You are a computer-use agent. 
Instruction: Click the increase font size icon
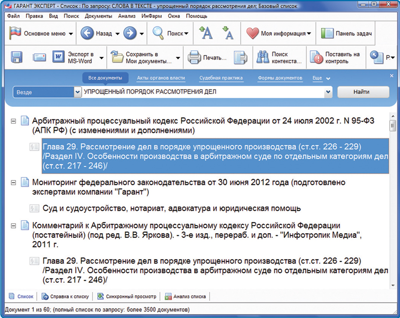click(x=206, y=33)
